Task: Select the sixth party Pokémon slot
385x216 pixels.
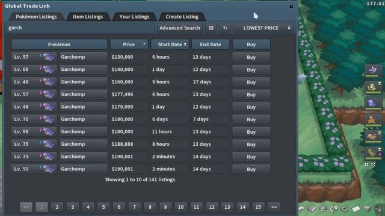Action: 373,154
